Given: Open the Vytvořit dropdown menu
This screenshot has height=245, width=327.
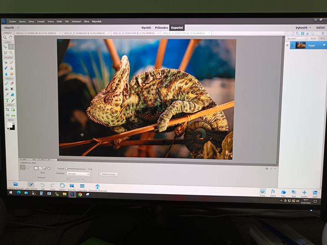Looking at the screenshot, I should tap(303, 27).
